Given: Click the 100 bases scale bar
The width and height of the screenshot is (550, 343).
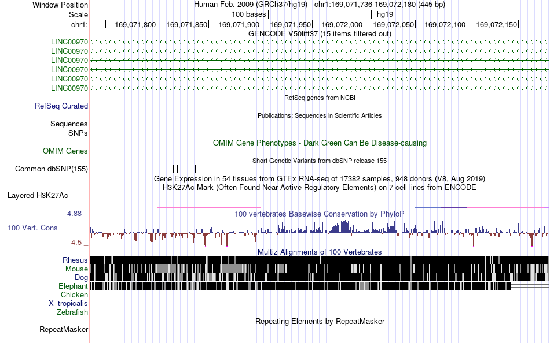Looking at the screenshot, I should pos(320,14).
